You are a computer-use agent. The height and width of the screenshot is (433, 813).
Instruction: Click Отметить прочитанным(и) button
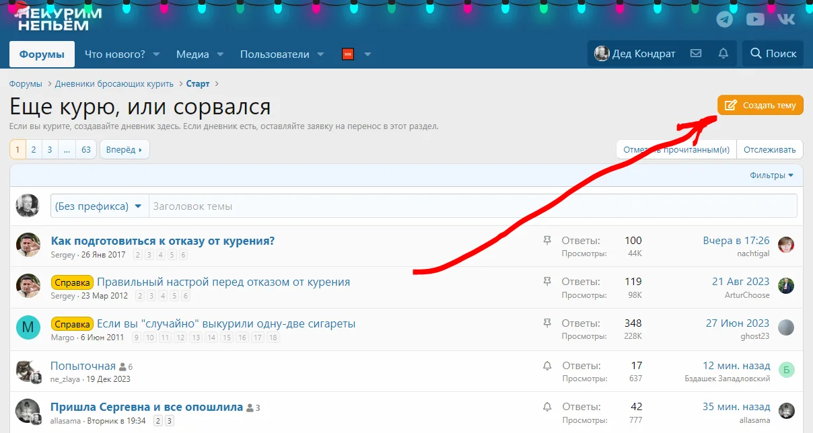tap(676, 149)
